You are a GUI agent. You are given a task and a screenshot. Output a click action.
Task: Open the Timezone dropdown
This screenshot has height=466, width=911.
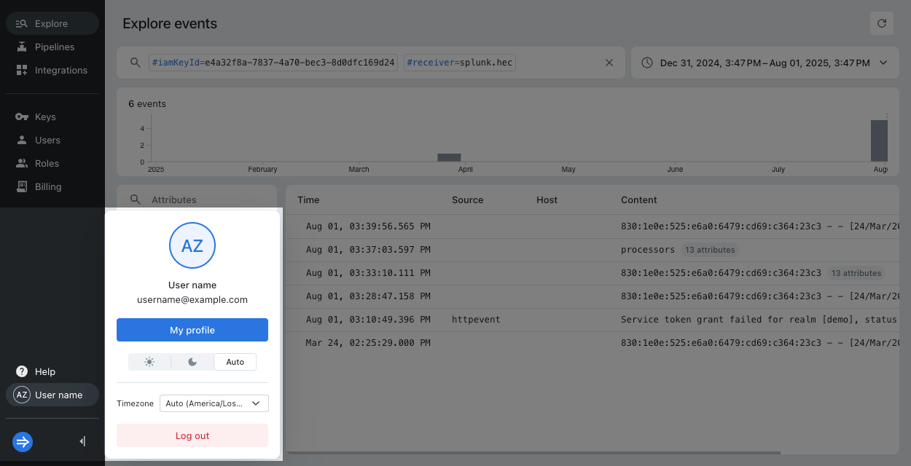click(x=214, y=403)
